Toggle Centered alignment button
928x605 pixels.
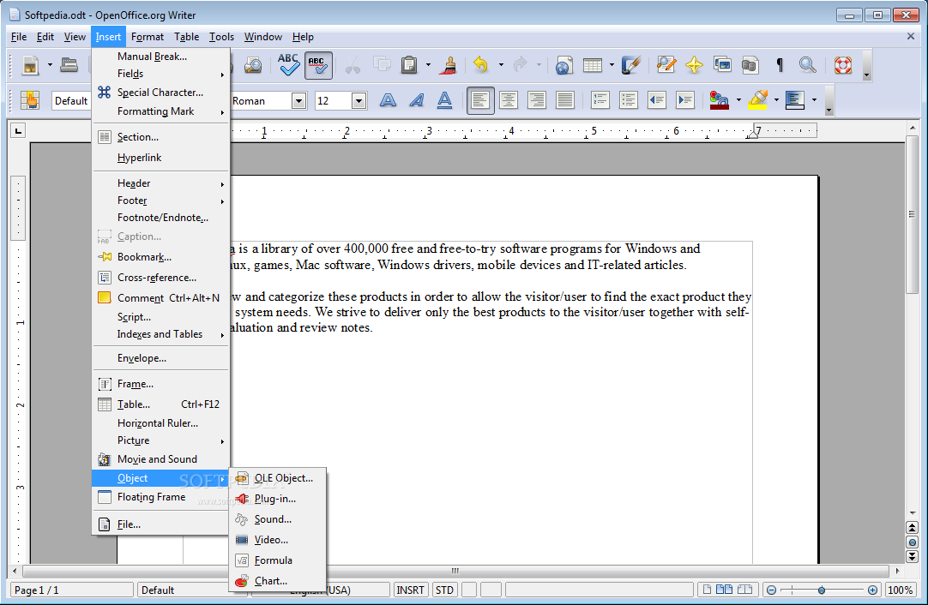tap(509, 100)
